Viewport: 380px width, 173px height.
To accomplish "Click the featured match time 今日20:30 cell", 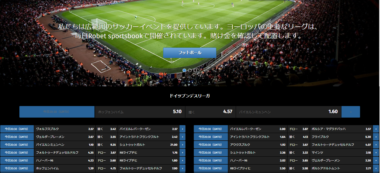I will pos(57,112).
